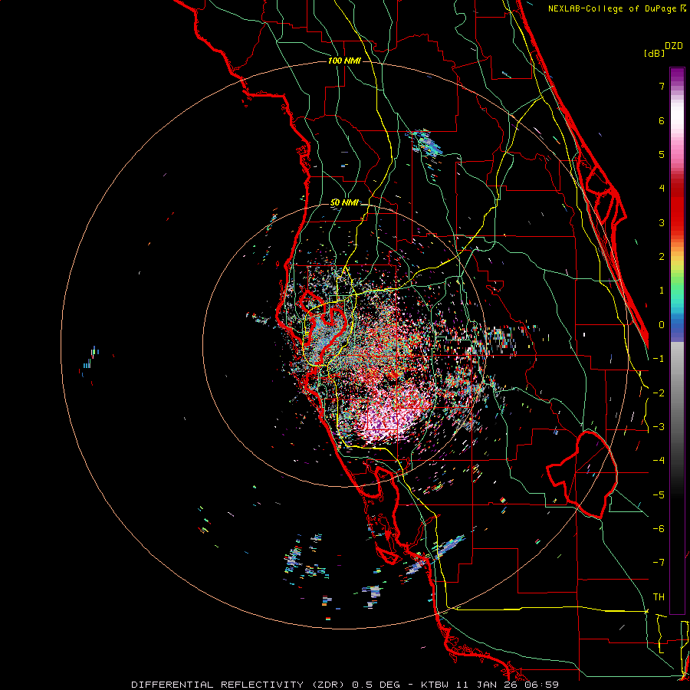Click the "TH" label on the legend
The image size is (690, 690).
659,597
